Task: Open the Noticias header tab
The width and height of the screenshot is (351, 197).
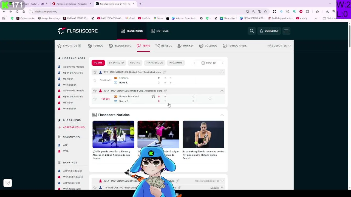Action: 160,31
